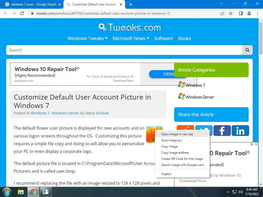Share the article on LinkedIn
This screenshot has width=263, height=197.
pyautogui.click(x=240, y=131)
